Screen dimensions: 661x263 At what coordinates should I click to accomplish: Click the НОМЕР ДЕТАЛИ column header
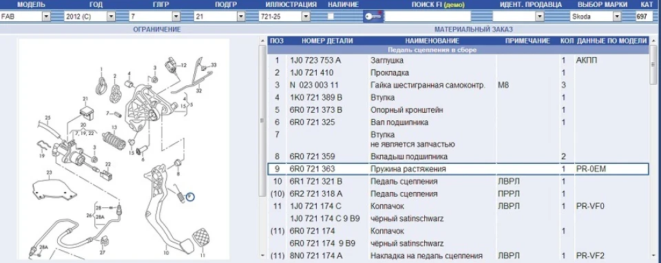(x=327, y=41)
